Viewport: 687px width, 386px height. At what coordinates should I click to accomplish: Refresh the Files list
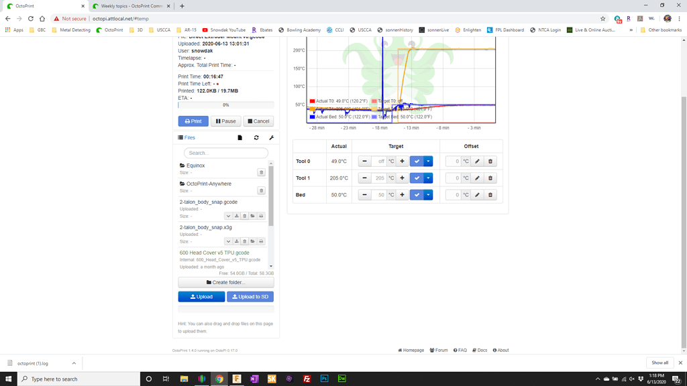point(256,137)
